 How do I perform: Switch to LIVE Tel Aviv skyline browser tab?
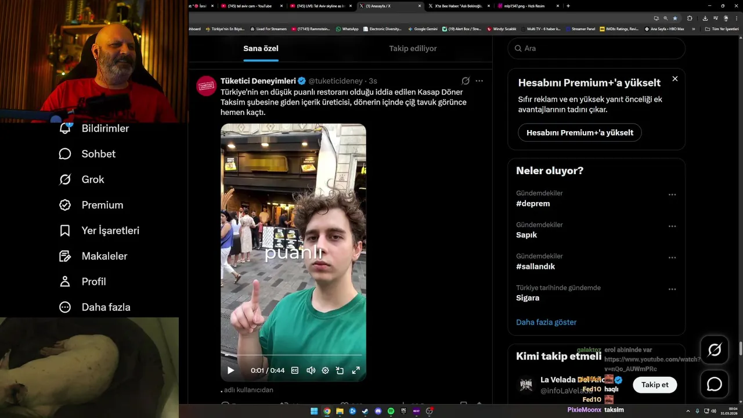(x=321, y=6)
